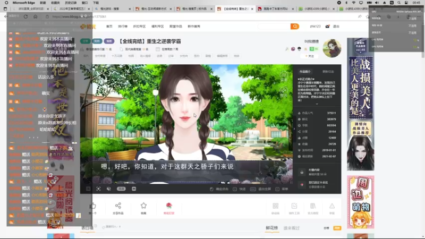Image resolution: width=425 pixels, height=239 pixels.
Task: Click the browser refresh icon
Action: [25, 16]
